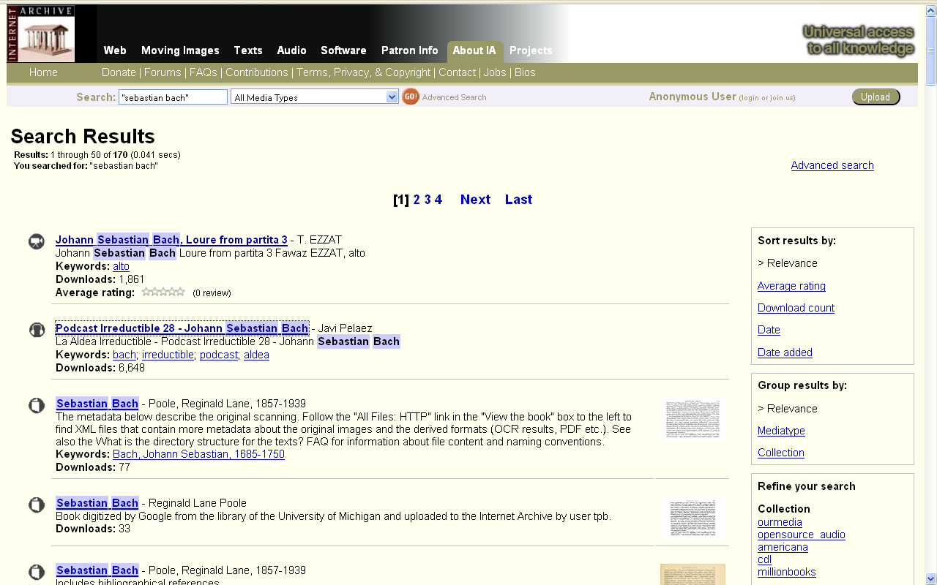937x585 pixels.
Task: Open keyword Bach, Johann Sebastian, 1685-1750
Action: [x=198, y=454]
